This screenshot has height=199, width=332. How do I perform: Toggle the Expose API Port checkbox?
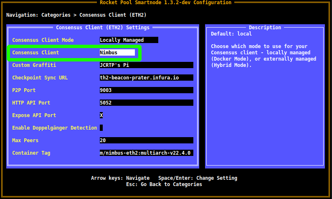tap(101, 115)
